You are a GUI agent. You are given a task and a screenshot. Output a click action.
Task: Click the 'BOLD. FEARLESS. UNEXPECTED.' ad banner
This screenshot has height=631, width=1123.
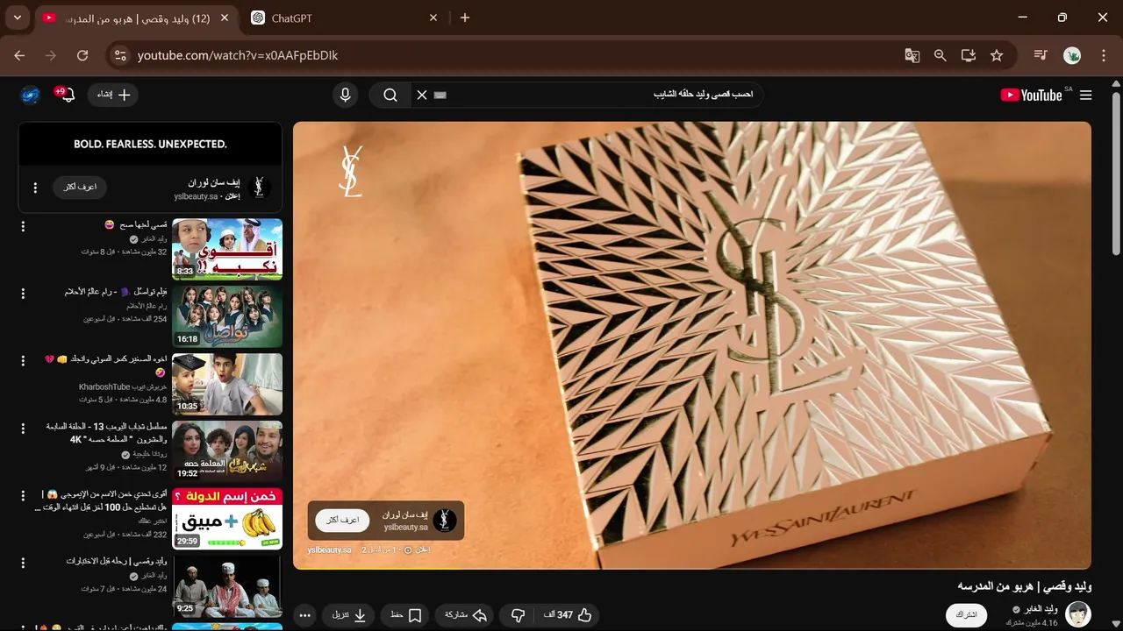point(150,144)
